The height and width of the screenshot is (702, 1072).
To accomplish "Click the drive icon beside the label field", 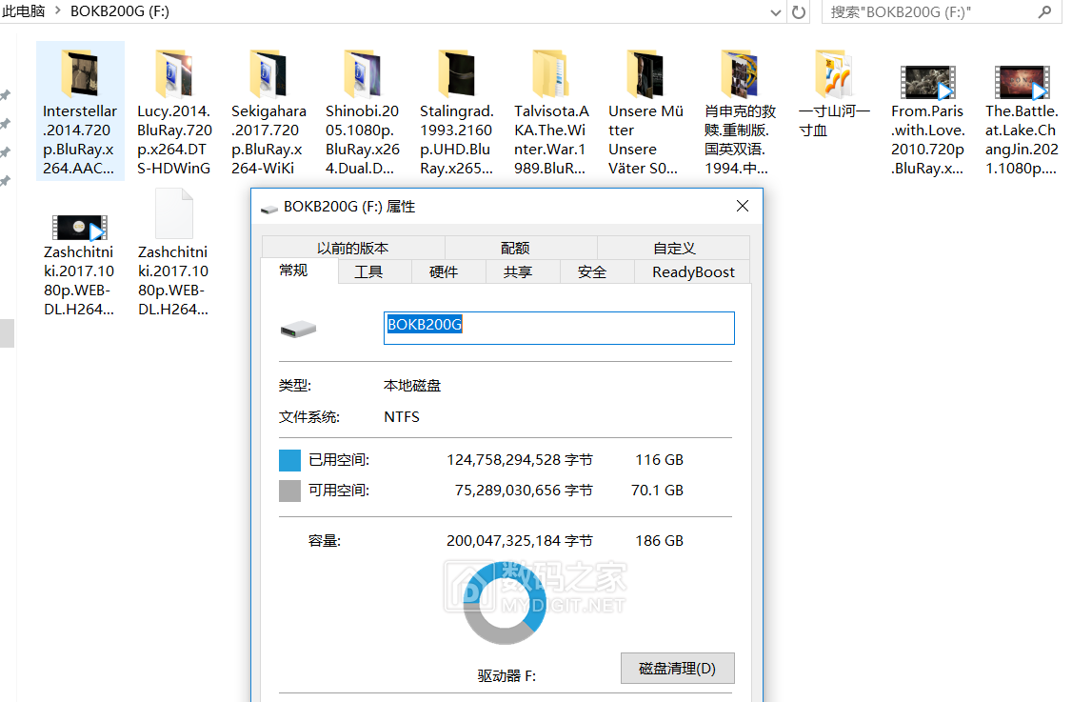I will click(x=299, y=330).
